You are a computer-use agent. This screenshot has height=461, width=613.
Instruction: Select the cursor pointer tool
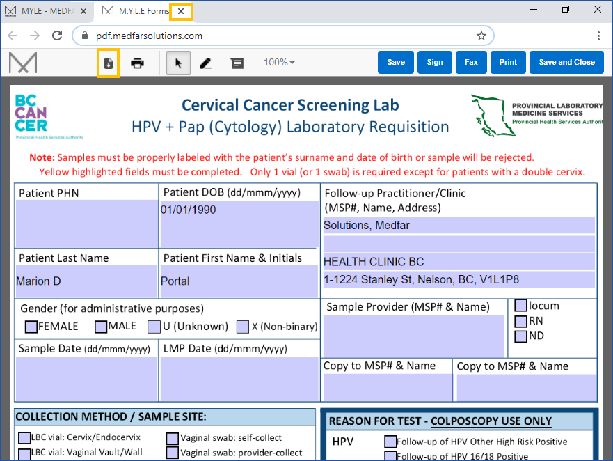(178, 63)
